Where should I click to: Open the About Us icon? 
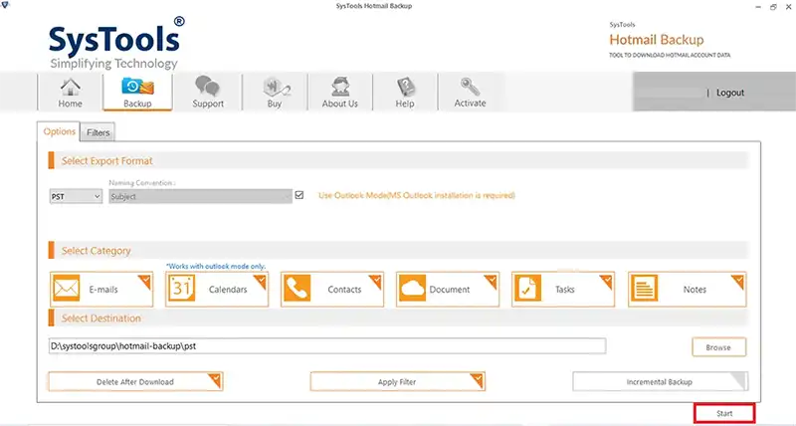click(x=340, y=87)
